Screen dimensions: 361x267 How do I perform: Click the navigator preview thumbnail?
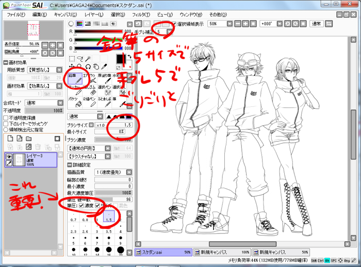pyautogui.click(x=34, y=30)
